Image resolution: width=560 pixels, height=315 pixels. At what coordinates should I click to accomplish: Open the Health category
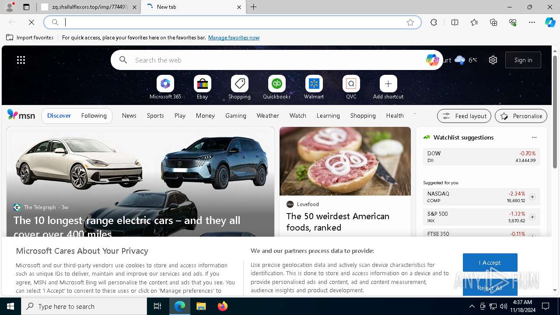[x=395, y=115]
